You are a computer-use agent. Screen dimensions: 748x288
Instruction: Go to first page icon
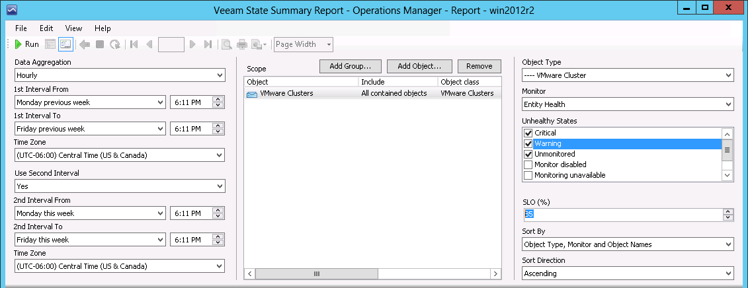[134, 44]
